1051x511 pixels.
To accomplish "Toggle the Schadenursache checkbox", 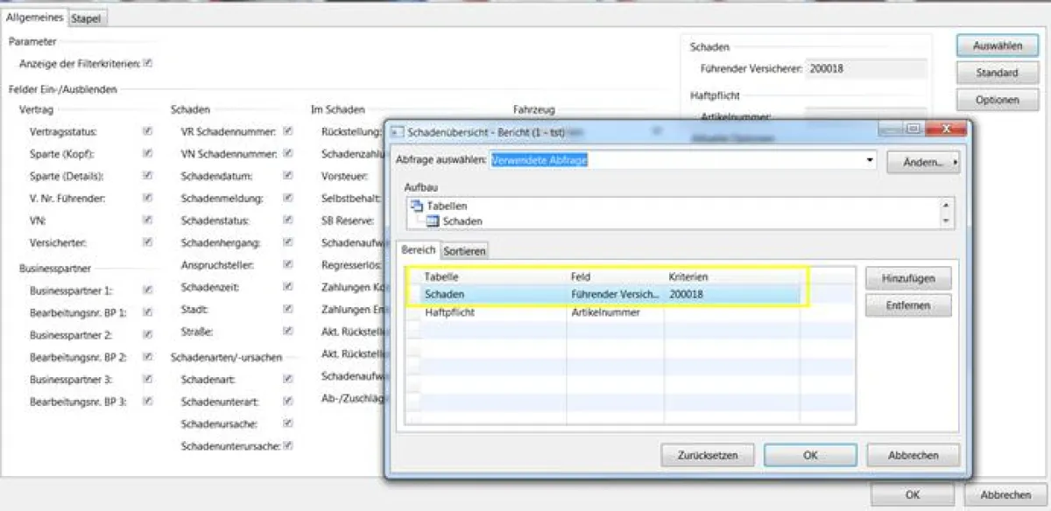I will coord(288,423).
